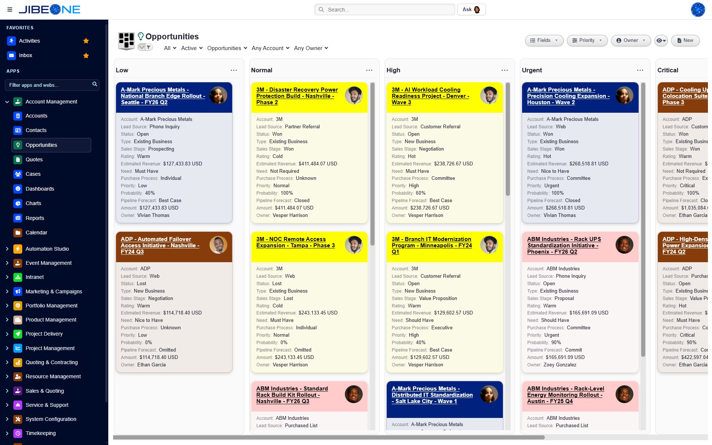Expand the Product Management group
This screenshot has height=445, width=712.
[x=7, y=320]
